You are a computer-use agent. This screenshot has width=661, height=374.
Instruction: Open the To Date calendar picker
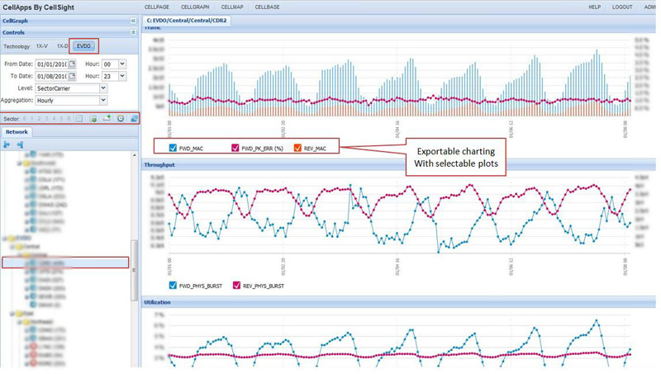pyautogui.click(x=72, y=76)
